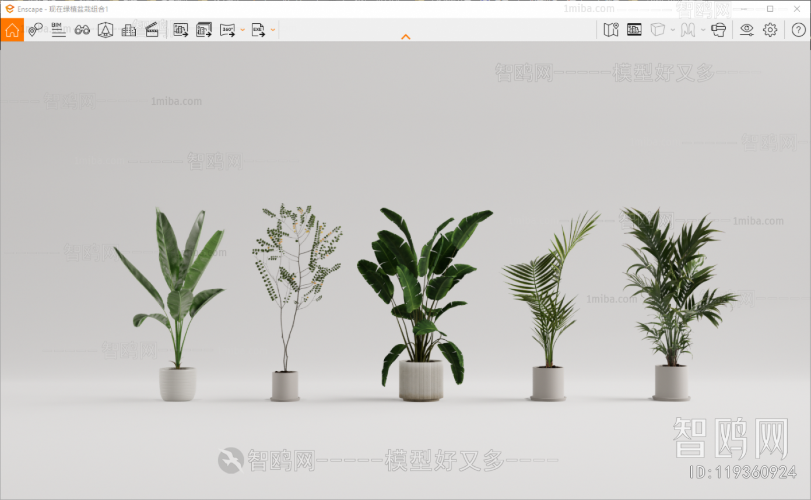Maximize the Enscape window
The width and height of the screenshot is (811, 500).
coord(770,9)
